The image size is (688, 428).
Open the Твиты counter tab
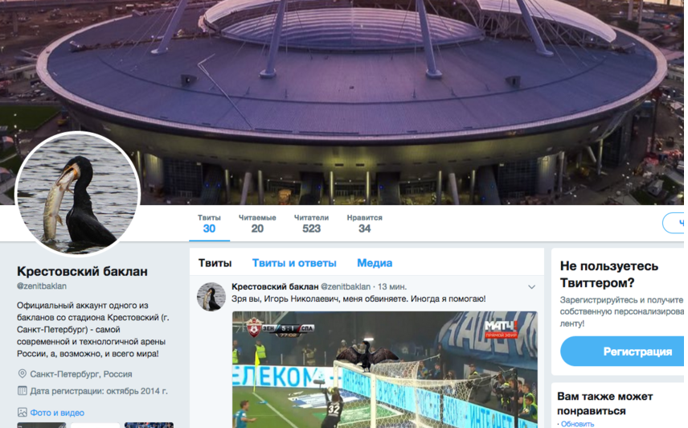209,224
